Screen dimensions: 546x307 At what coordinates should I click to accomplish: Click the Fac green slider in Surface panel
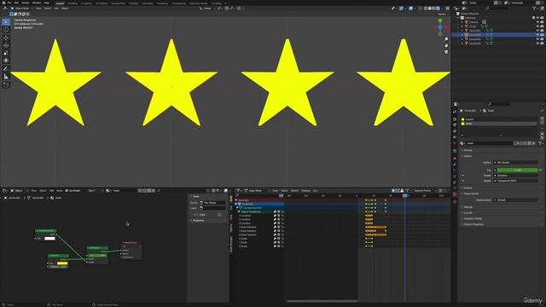[x=517, y=171]
